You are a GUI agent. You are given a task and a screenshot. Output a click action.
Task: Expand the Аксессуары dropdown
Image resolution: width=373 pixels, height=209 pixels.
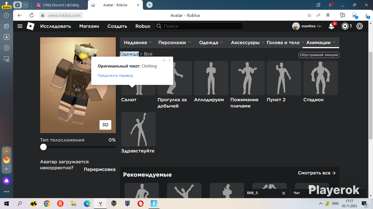click(247, 42)
